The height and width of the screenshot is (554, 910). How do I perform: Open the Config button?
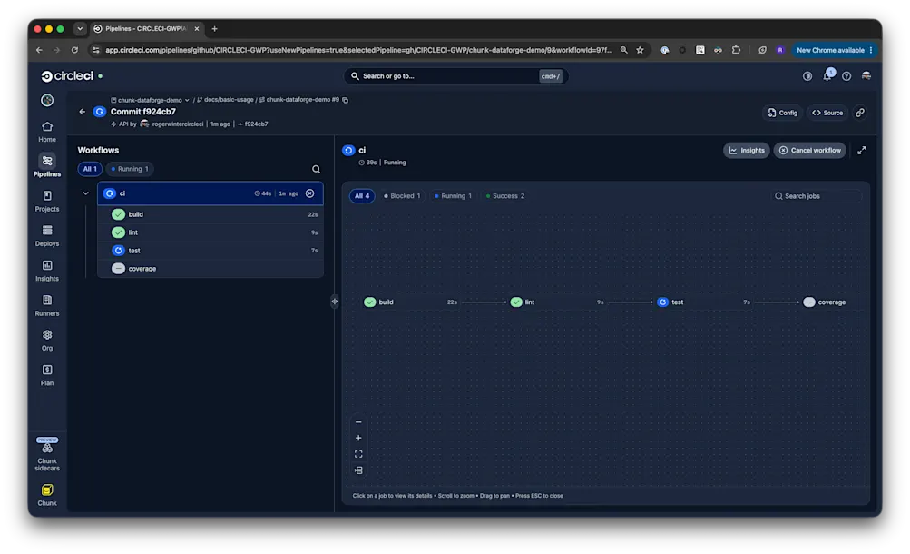(783, 113)
